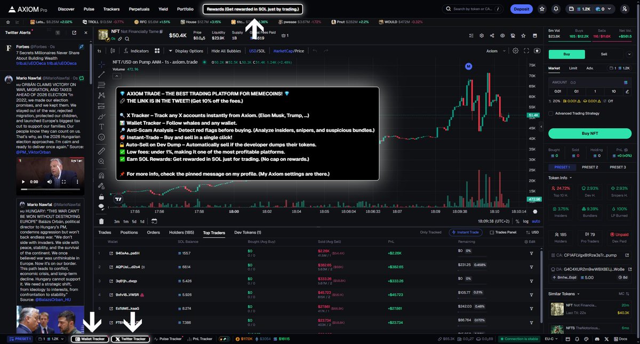Share the NFT token page
The height and width of the screenshot is (344, 640).
click(x=491, y=36)
